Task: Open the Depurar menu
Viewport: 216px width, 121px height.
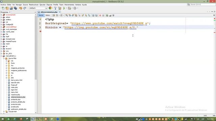Action: coord(49,5)
